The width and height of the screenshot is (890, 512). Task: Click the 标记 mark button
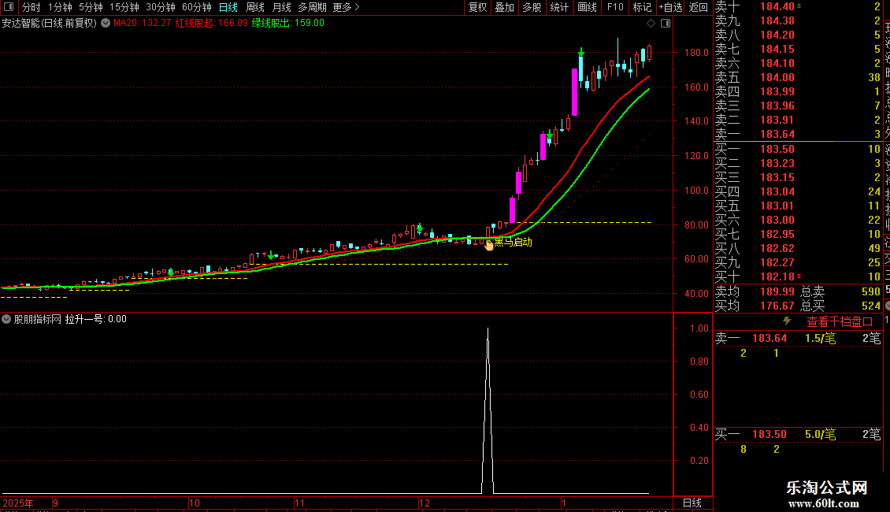[642, 7]
